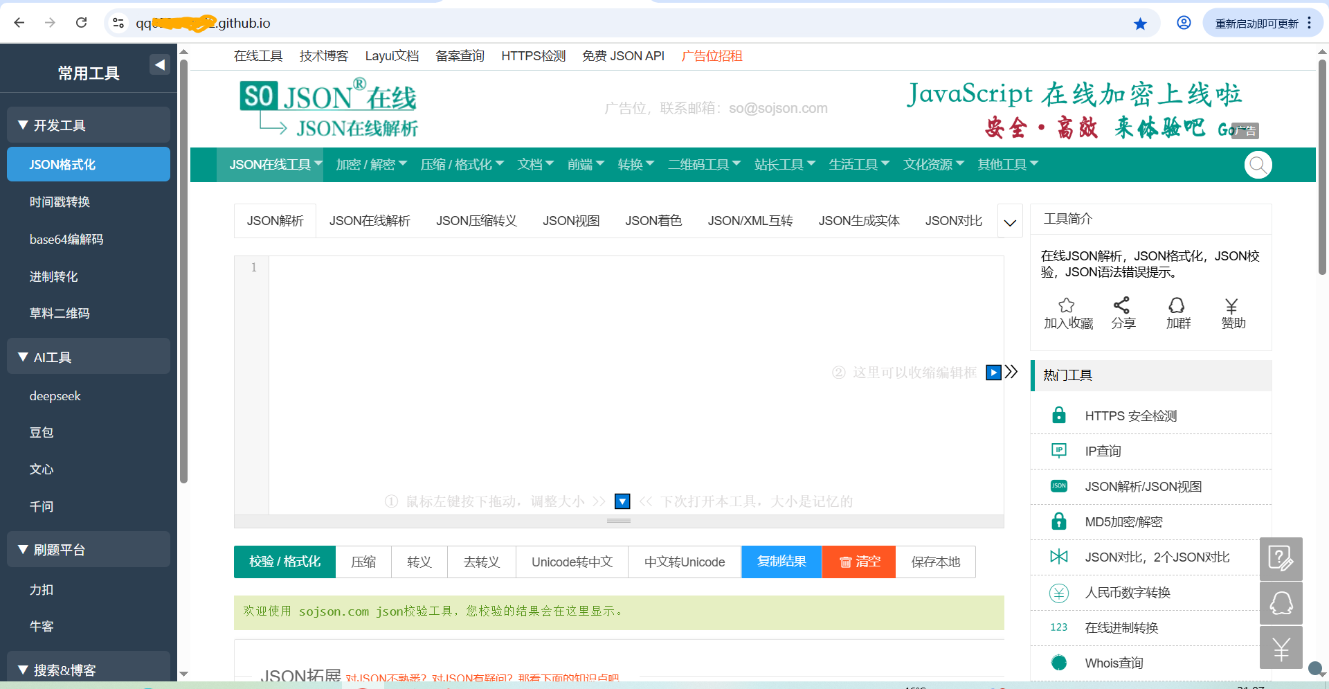The width and height of the screenshot is (1329, 689).
Task: Switch to the JSON视图 tab
Action: (x=571, y=221)
